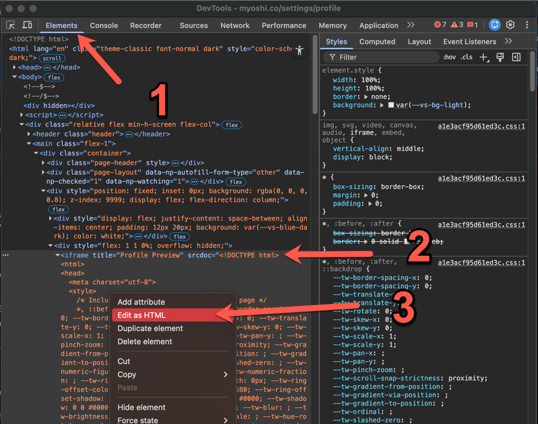Click ellipsis inside collapsed header element

tap(129, 135)
